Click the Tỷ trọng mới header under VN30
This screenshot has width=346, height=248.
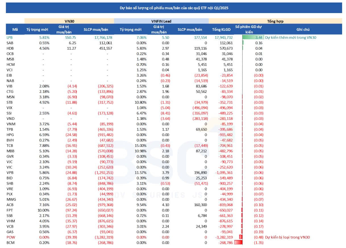tap(37, 29)
